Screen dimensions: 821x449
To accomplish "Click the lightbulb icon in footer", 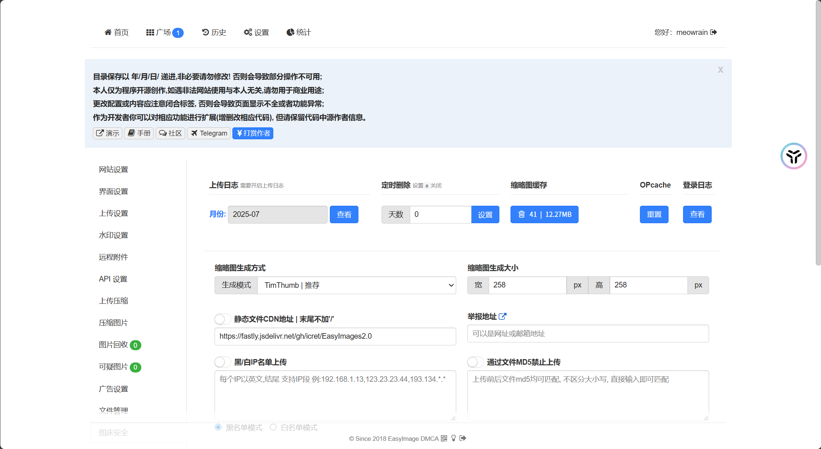I will click(453, 438).
